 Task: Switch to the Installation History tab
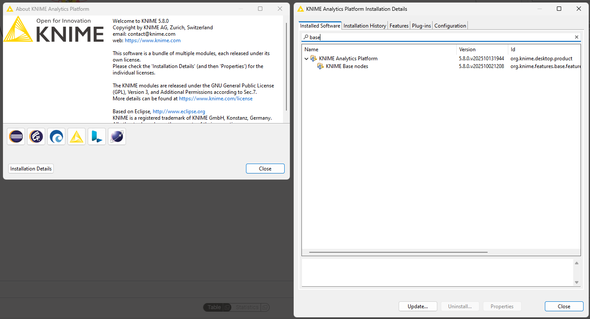365,26
